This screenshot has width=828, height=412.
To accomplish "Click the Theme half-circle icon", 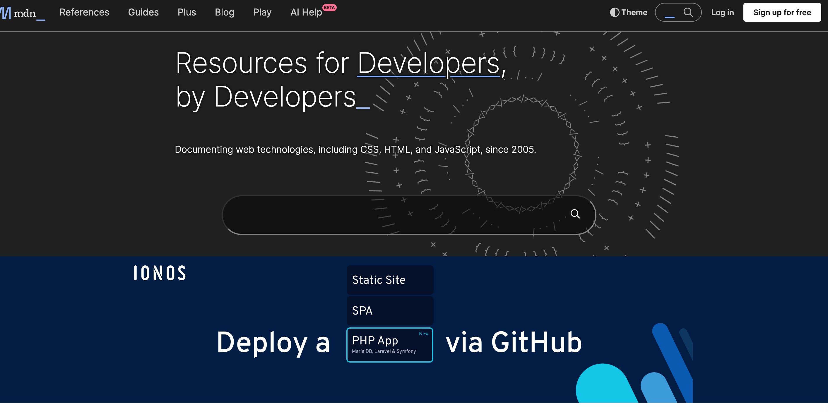I will pyautogui.click(x=615, y=12).
